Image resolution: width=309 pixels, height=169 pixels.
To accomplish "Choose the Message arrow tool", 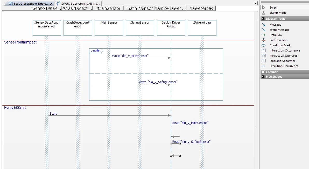I will point(275,25).
